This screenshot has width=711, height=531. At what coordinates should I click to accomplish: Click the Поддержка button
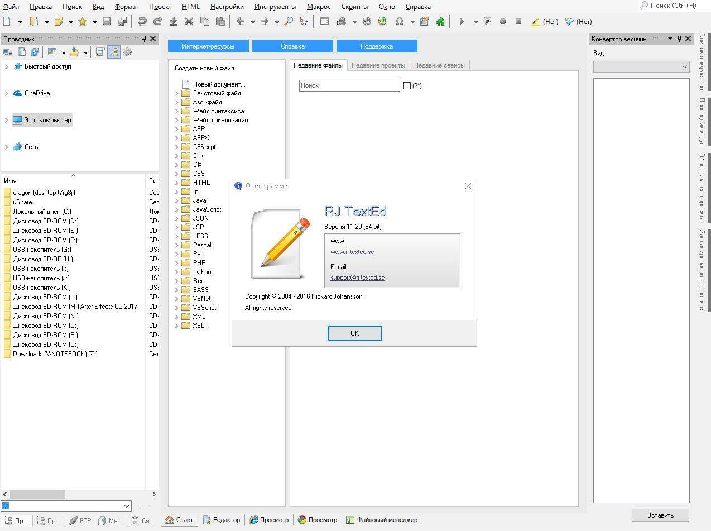point(377,46)
